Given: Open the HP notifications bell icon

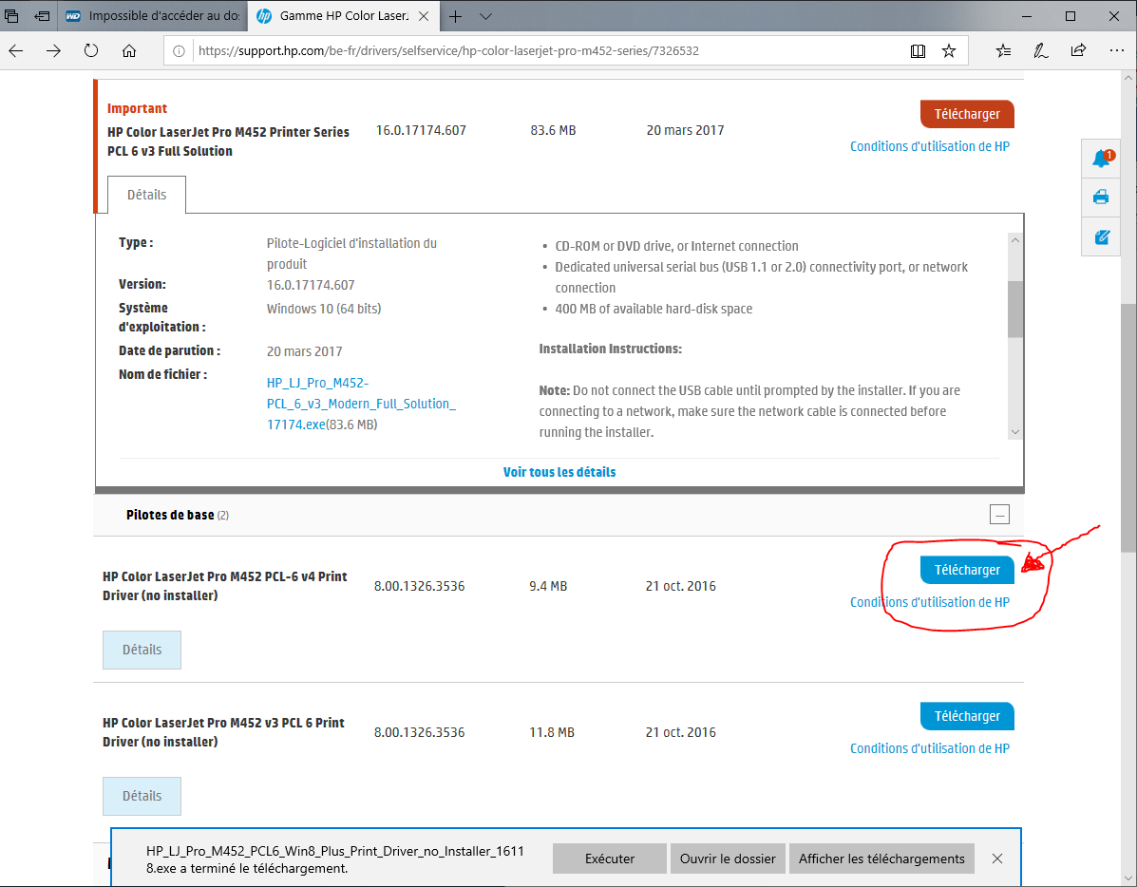Looking at the screenshot, I should pos(1102,158).
